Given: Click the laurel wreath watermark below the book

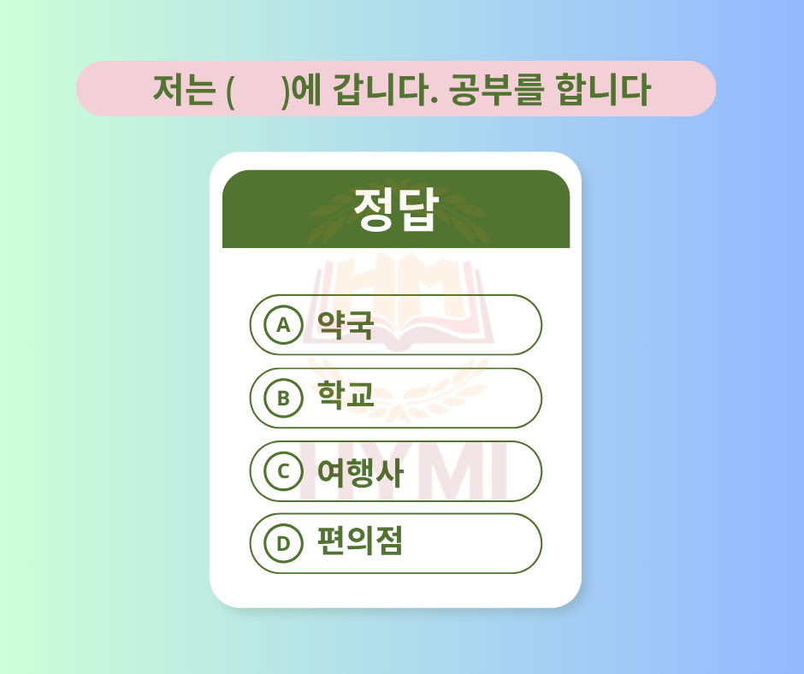Looking at the screenshot, I should click(x=399, y=391).
